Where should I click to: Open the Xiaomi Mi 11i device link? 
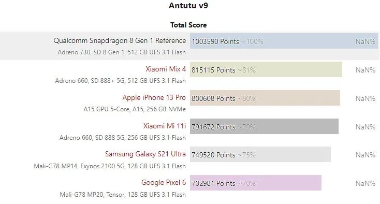164,126
